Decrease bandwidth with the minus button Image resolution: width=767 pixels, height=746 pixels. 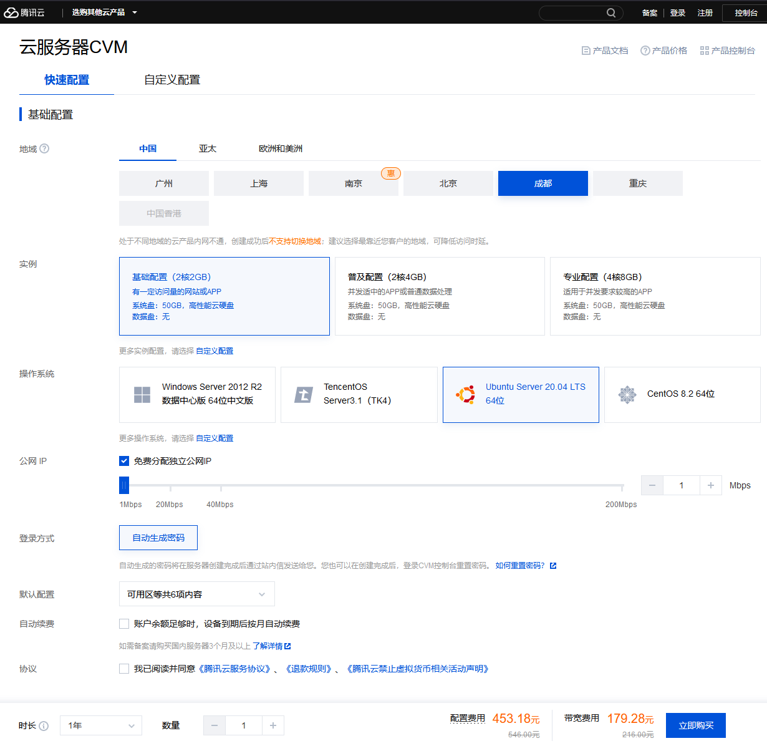[652, 485]
